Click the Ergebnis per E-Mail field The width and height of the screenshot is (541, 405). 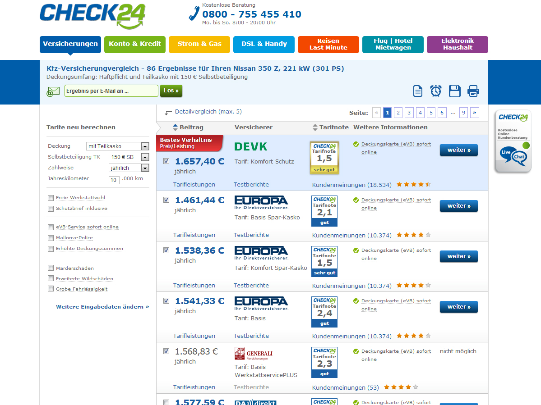pos(111,91)
